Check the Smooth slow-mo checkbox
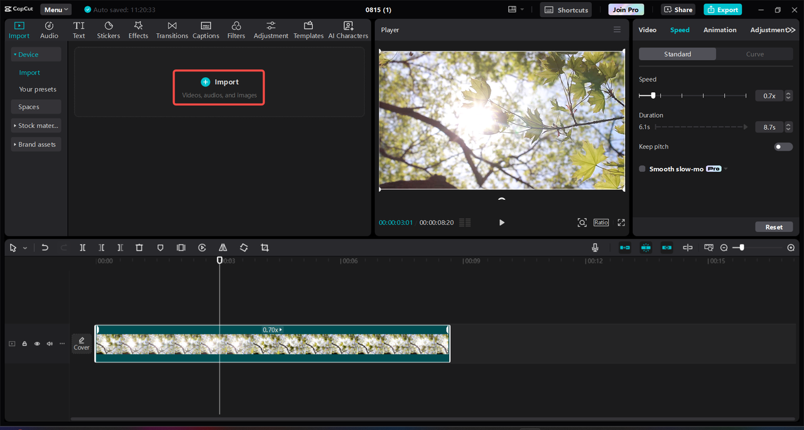804x430 pixels. click(x=642, y=169)
